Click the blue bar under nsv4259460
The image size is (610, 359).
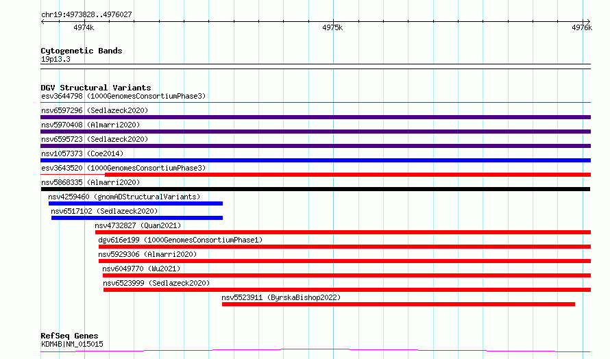(136, 203)
